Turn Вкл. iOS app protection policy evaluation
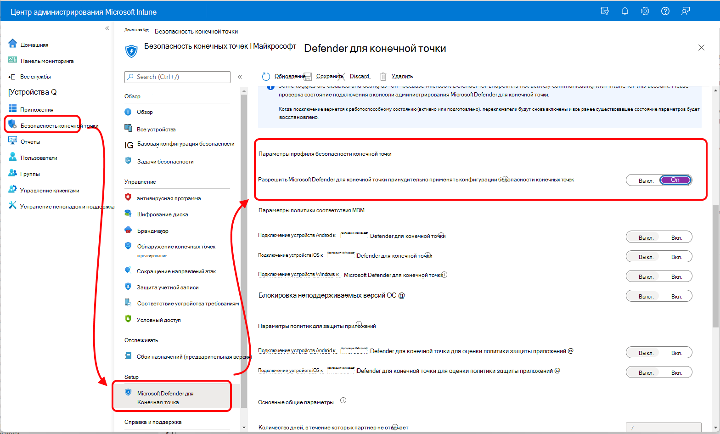Image resolution: width=720 pixels, height=434 pixels. point(676,372)
